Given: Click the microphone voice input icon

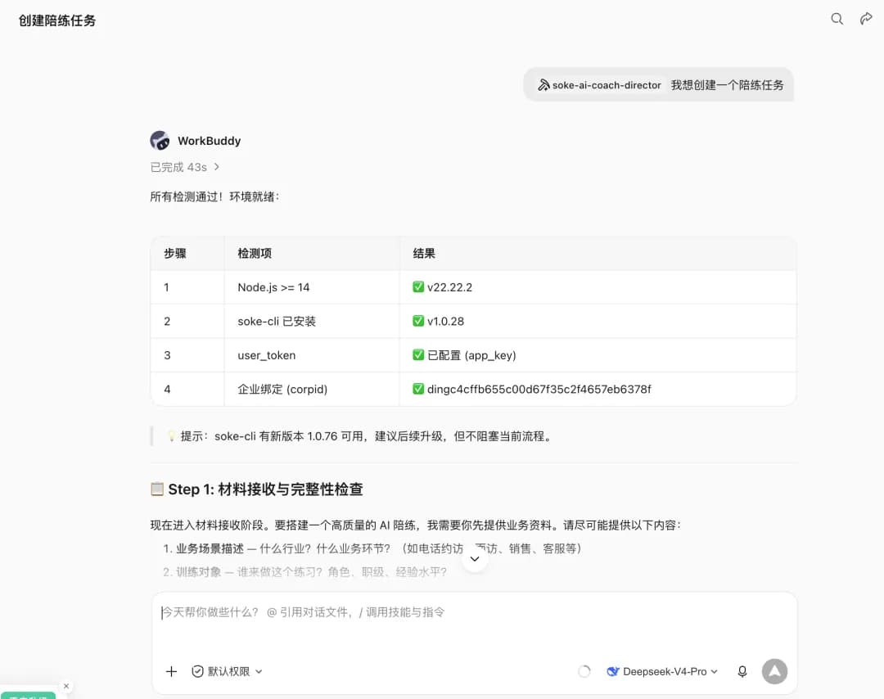Looking at the screenshot, I should pos(742,671).
